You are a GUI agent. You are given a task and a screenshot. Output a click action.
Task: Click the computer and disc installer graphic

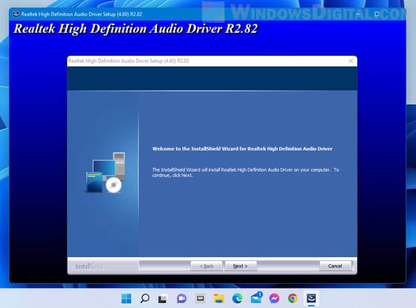(x=105, y=172)
